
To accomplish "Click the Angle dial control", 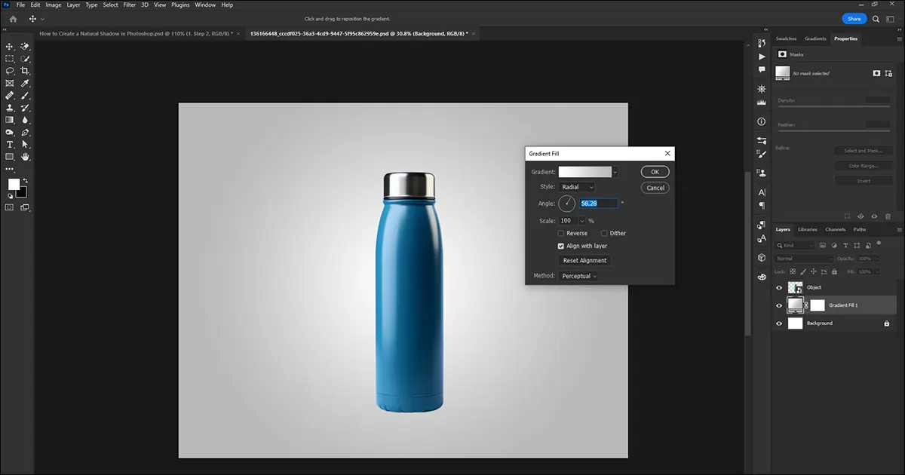I will pos(566,204).
